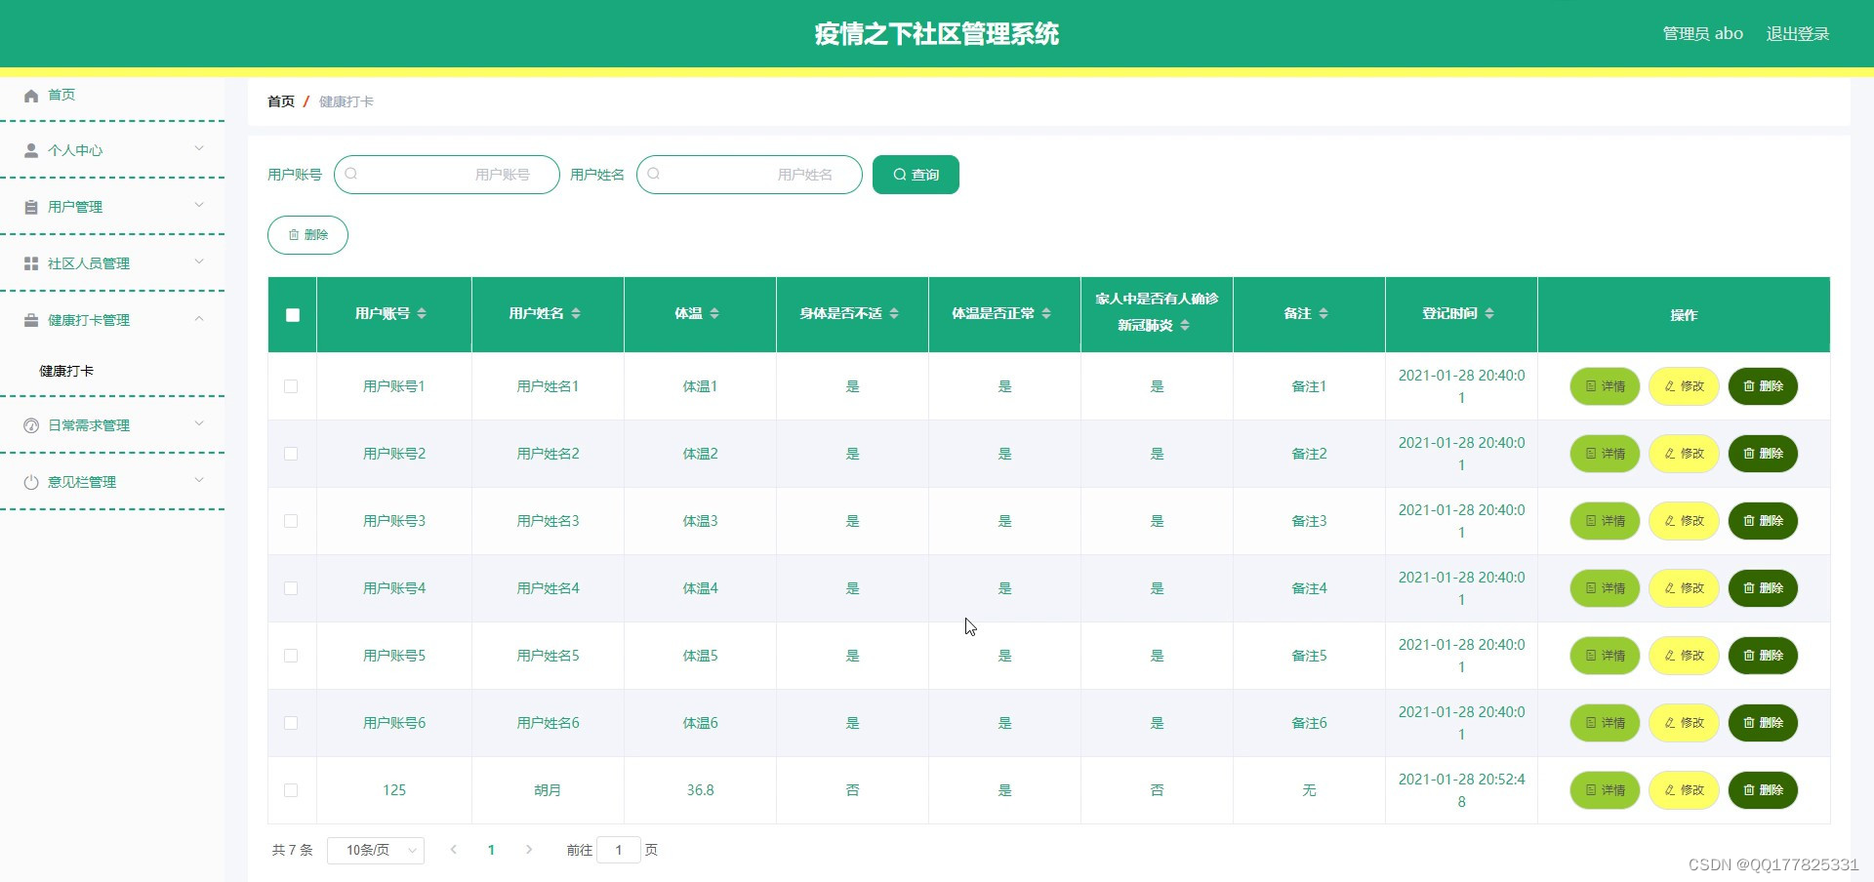Image resolution: width=1874 pixels, height=882 pixels.
Task: Check the row checkbox for account 125
Action: click(291, 790)
